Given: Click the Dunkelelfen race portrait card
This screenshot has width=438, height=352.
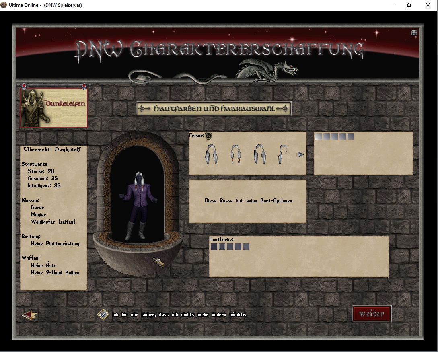Looking at the screenshot, I should click(x=53, y=107).
